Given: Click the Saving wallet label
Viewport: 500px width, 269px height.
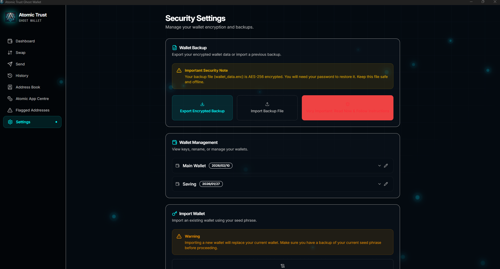Looking at the screenshot, I should pyautogui.click(x=189, y=184).
